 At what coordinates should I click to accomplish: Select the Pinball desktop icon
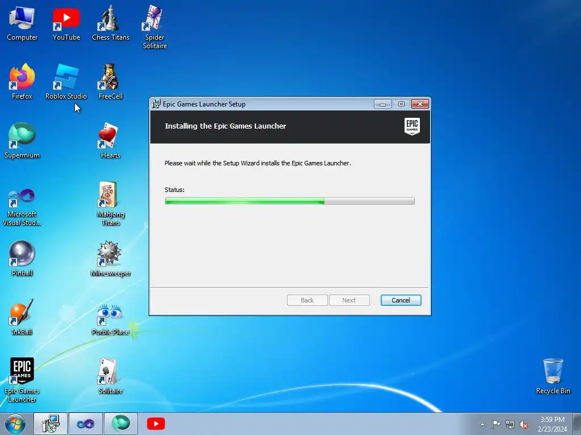coord(22,258)
